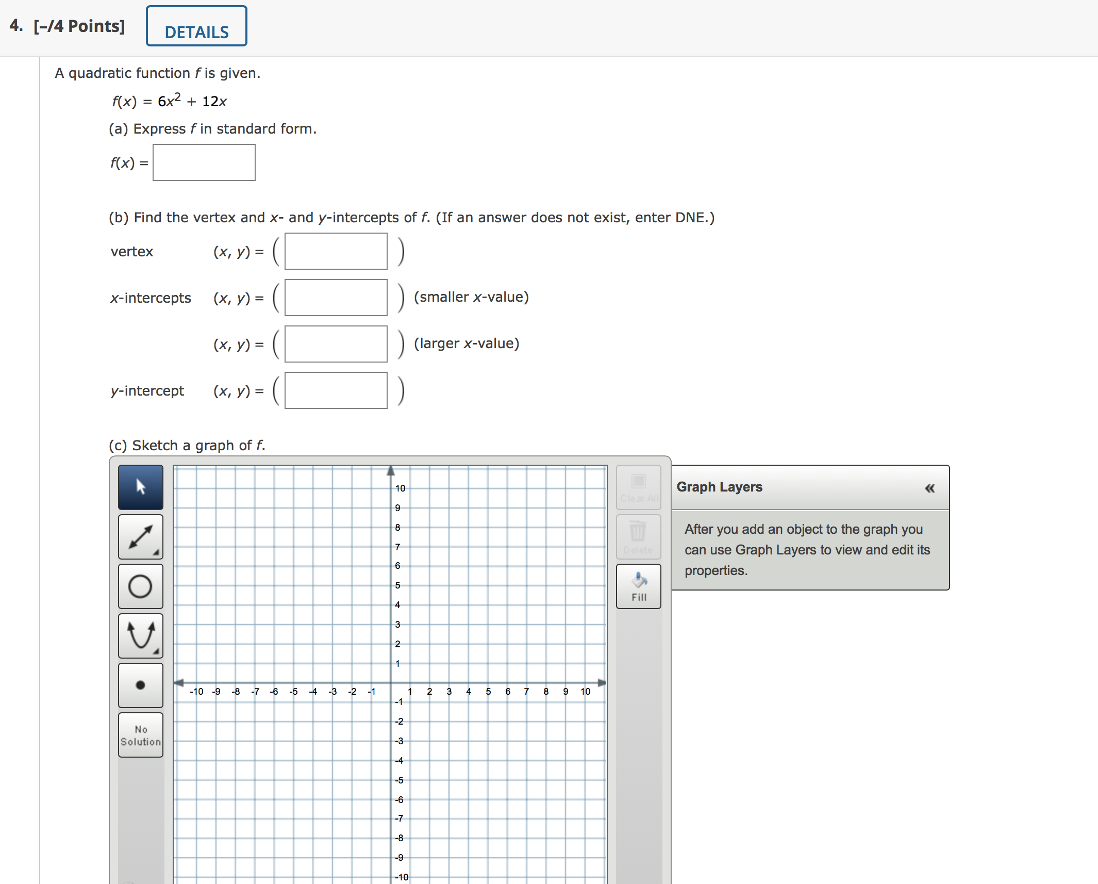Screen dimensions: 1098x884
Task: Click the Delete trash icon
Action: point(638,535)
